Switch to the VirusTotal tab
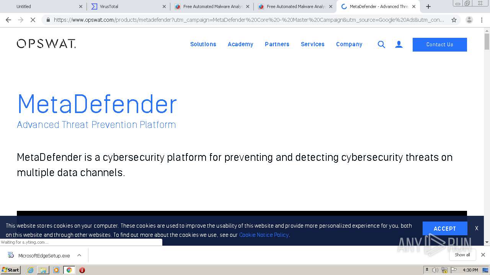 [128, 6]
